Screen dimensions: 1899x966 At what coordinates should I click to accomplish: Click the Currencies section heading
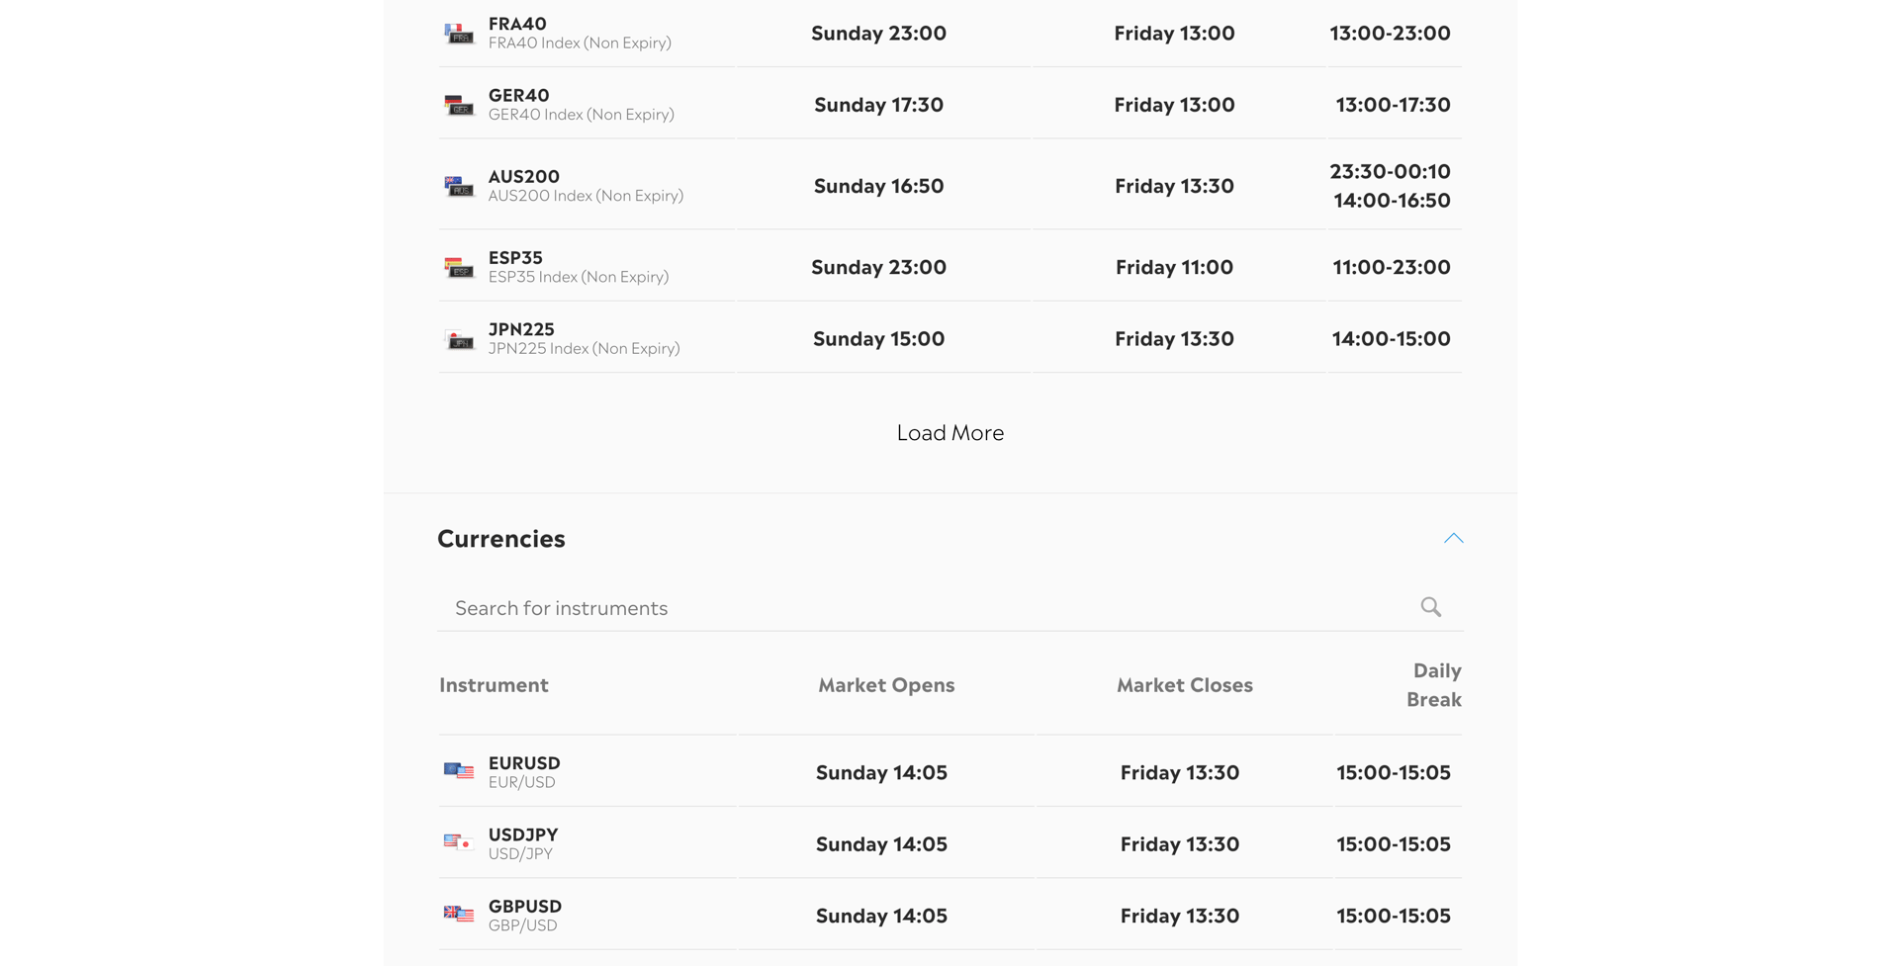pos(501,538)
